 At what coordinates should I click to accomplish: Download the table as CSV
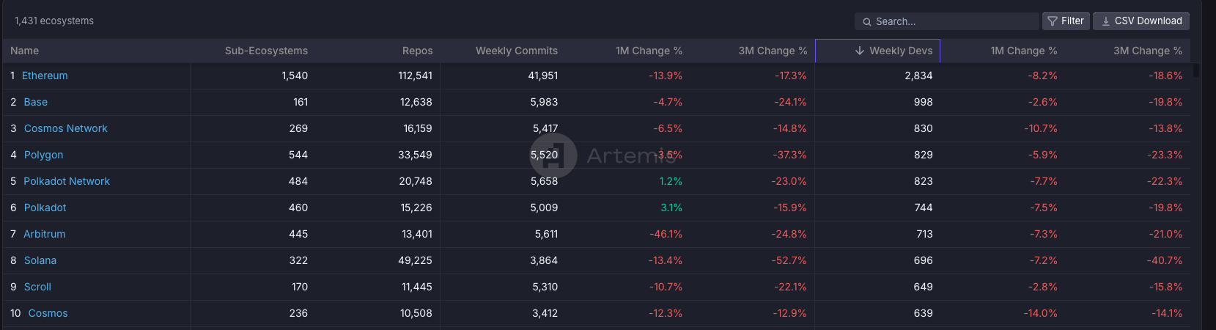[1141, 21]
